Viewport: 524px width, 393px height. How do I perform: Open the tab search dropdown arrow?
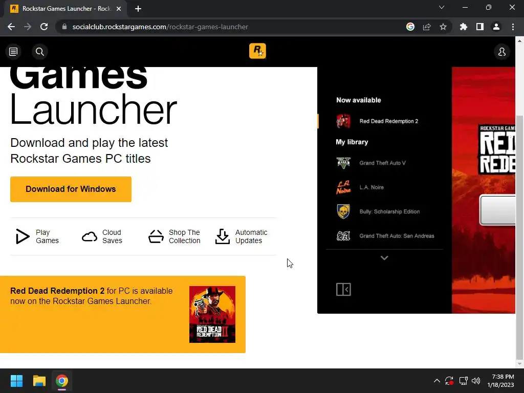coord(442,7)
